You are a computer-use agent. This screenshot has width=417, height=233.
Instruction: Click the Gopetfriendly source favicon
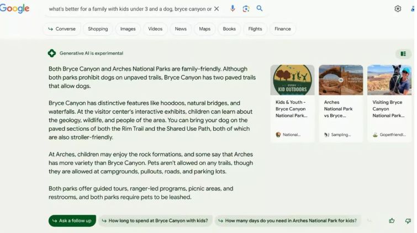375,135
